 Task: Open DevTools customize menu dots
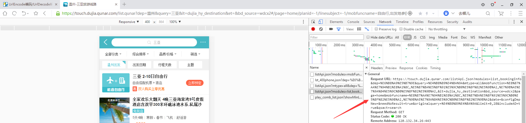pyautogui.click(x=514, y=22)
